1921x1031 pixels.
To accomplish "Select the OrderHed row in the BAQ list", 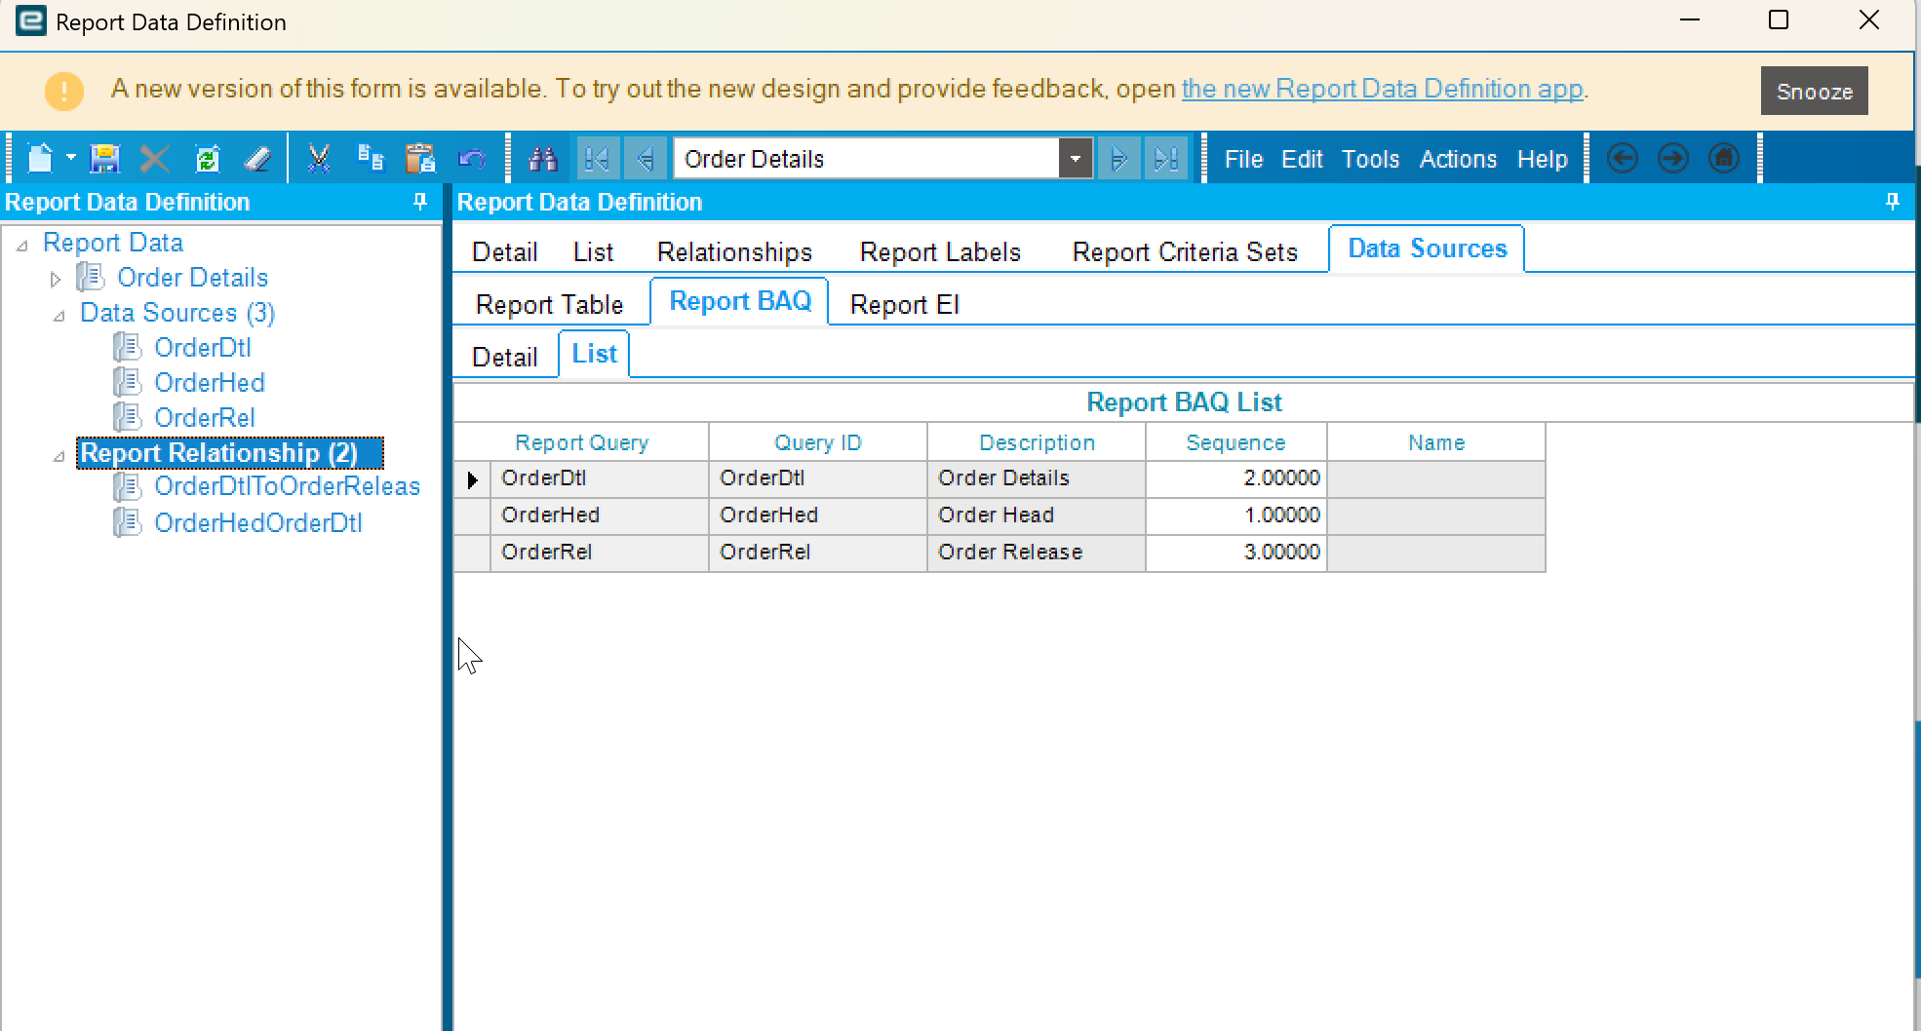I will tap(550, 515).
